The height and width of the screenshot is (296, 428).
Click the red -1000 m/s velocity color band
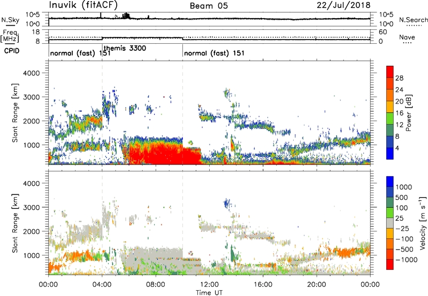[x=390, y=264]
